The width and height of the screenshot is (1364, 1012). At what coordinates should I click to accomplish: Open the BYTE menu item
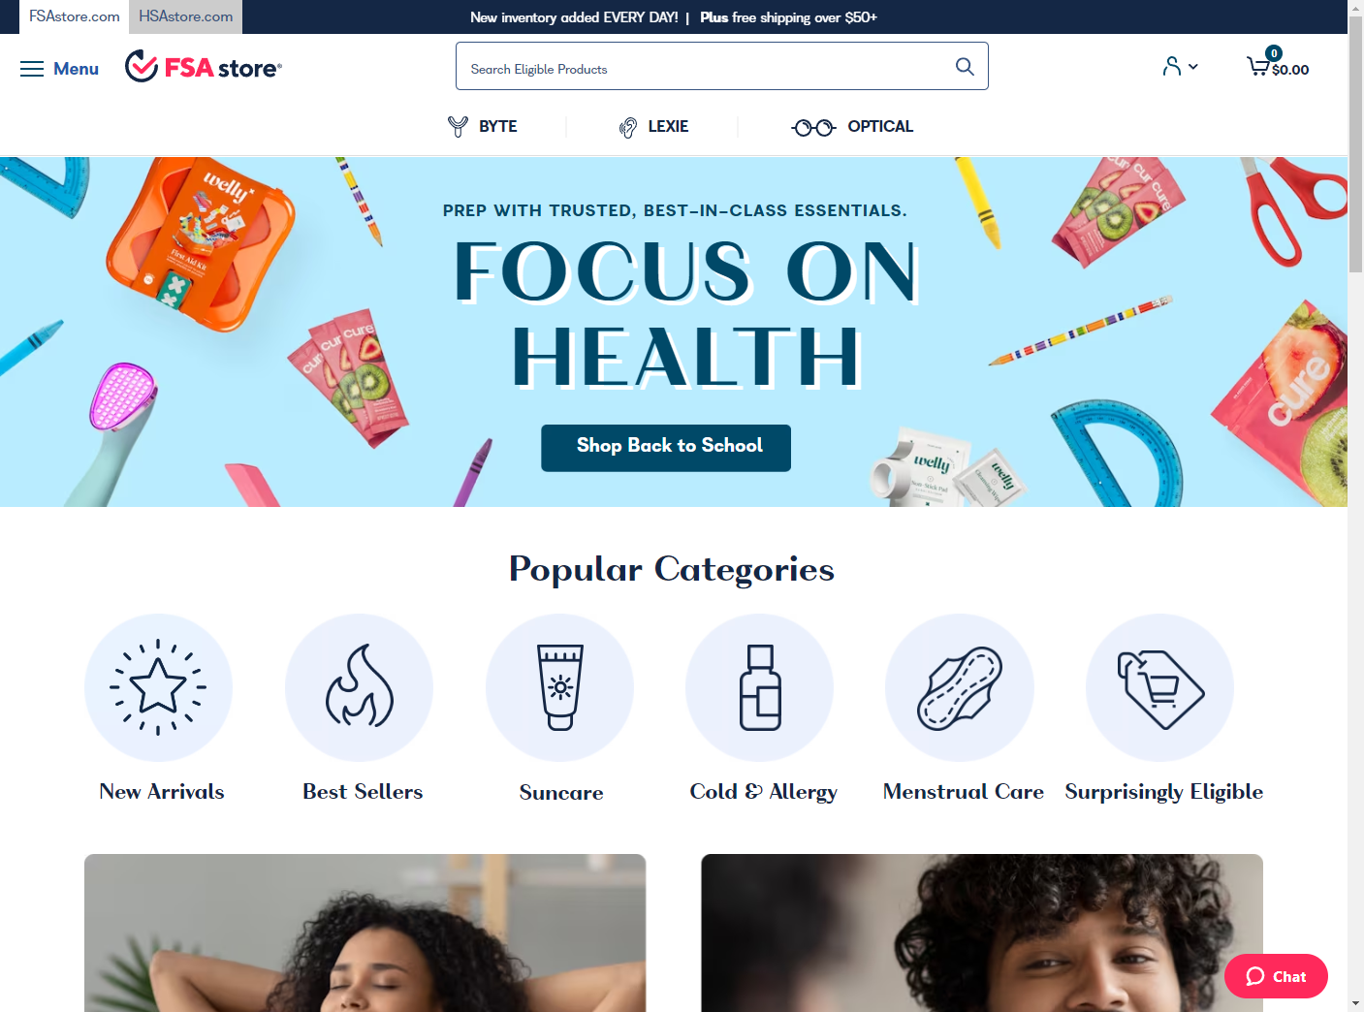482,126
